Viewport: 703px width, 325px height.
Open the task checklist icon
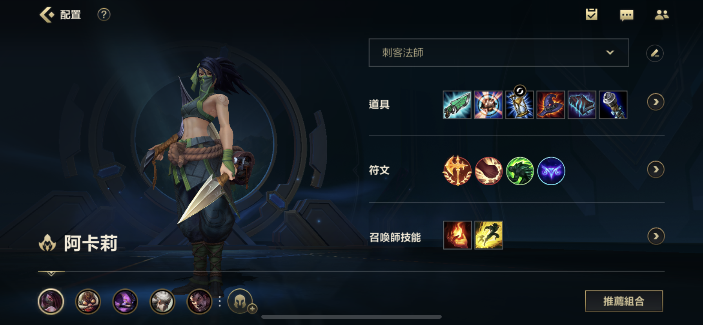[x=591, y=15]
